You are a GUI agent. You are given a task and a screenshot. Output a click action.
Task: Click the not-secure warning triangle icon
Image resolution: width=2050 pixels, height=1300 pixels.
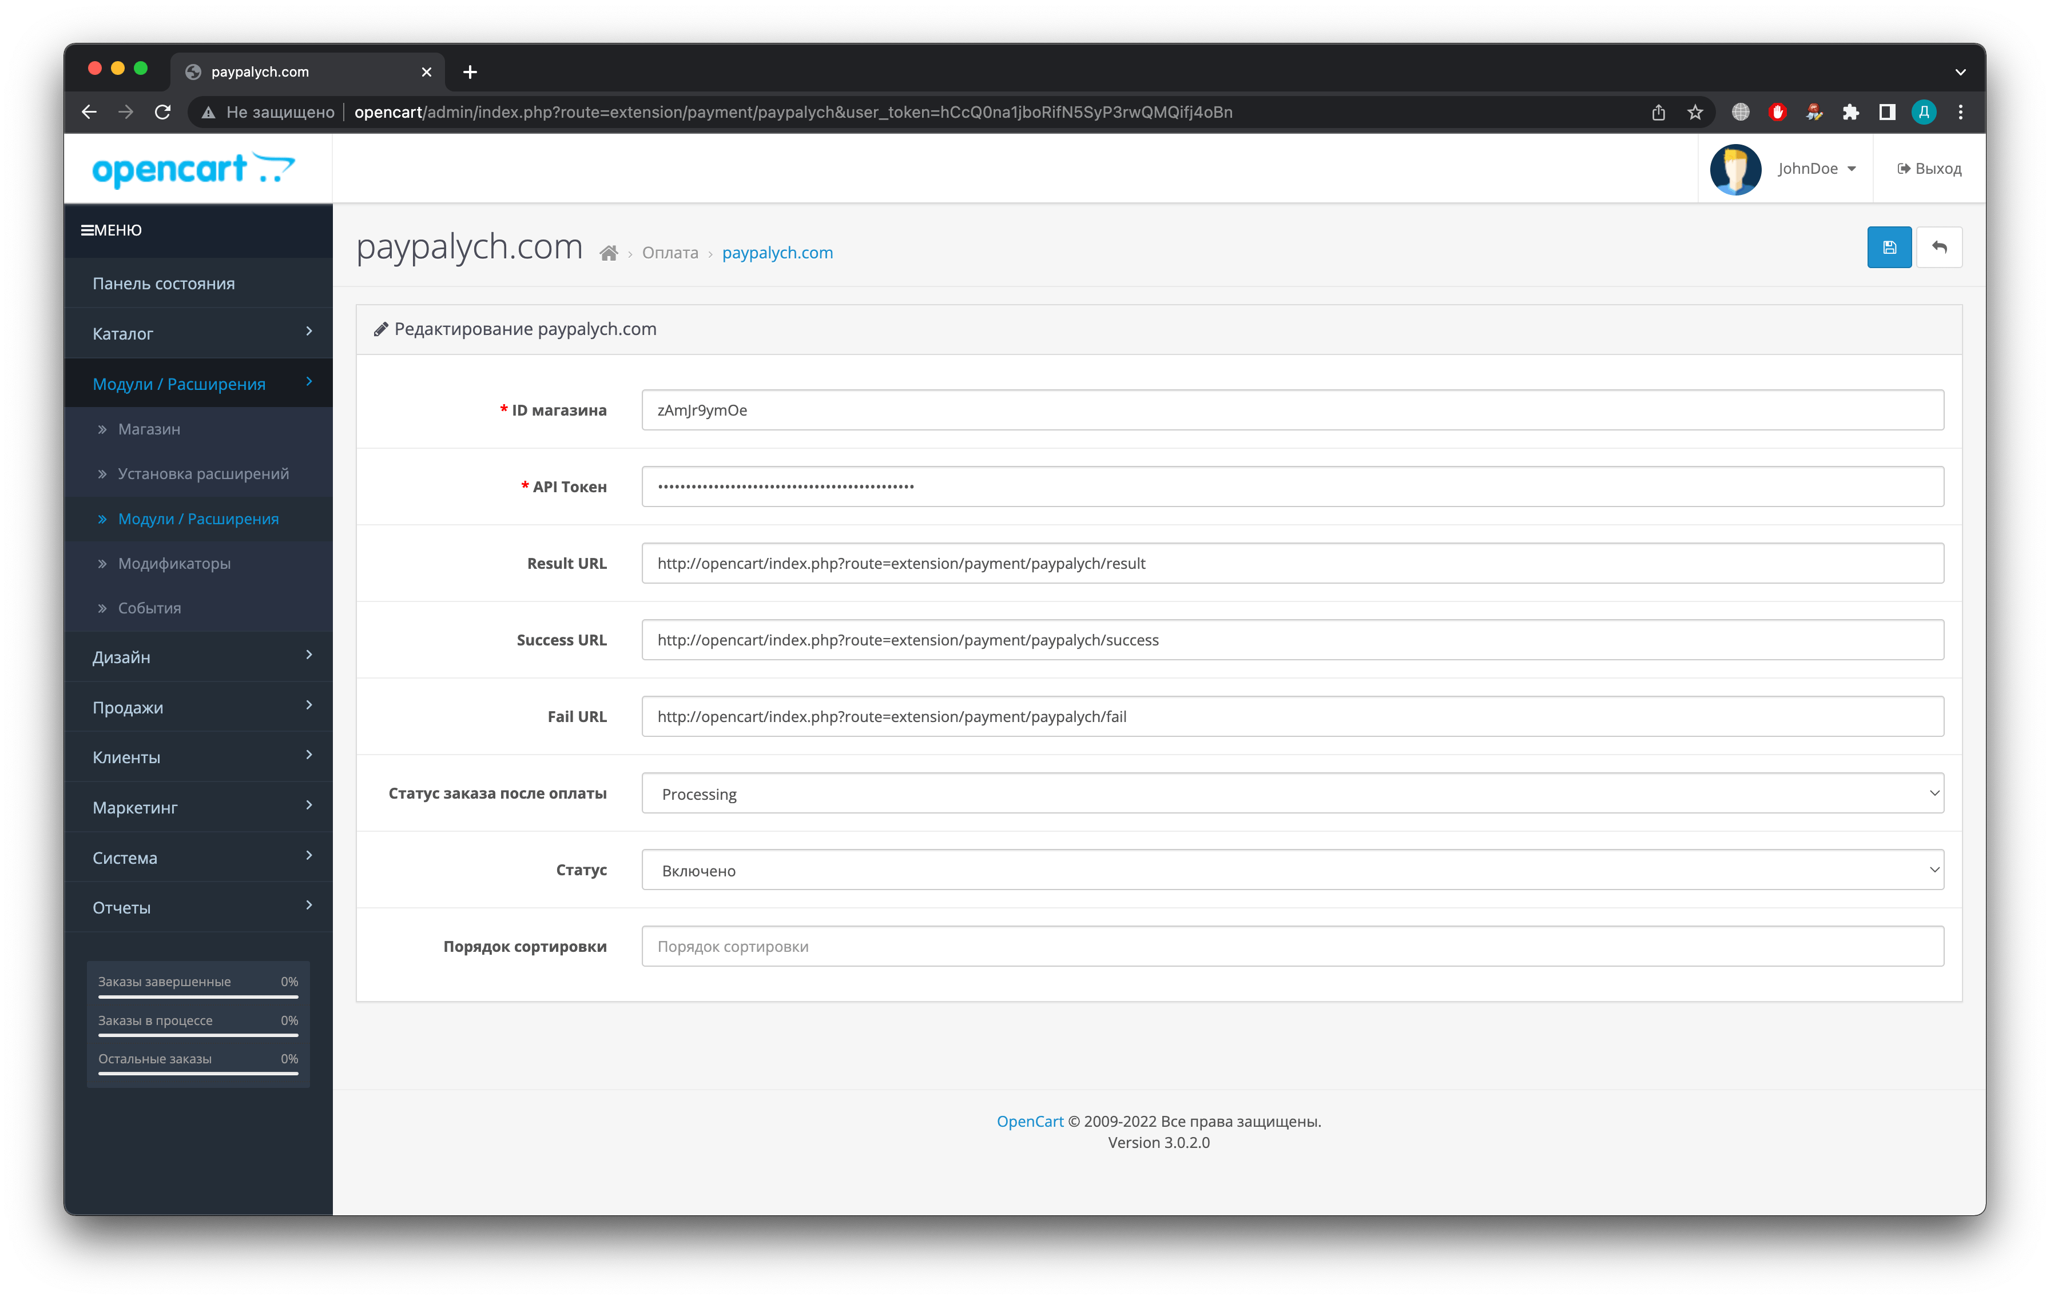(208, 112)
